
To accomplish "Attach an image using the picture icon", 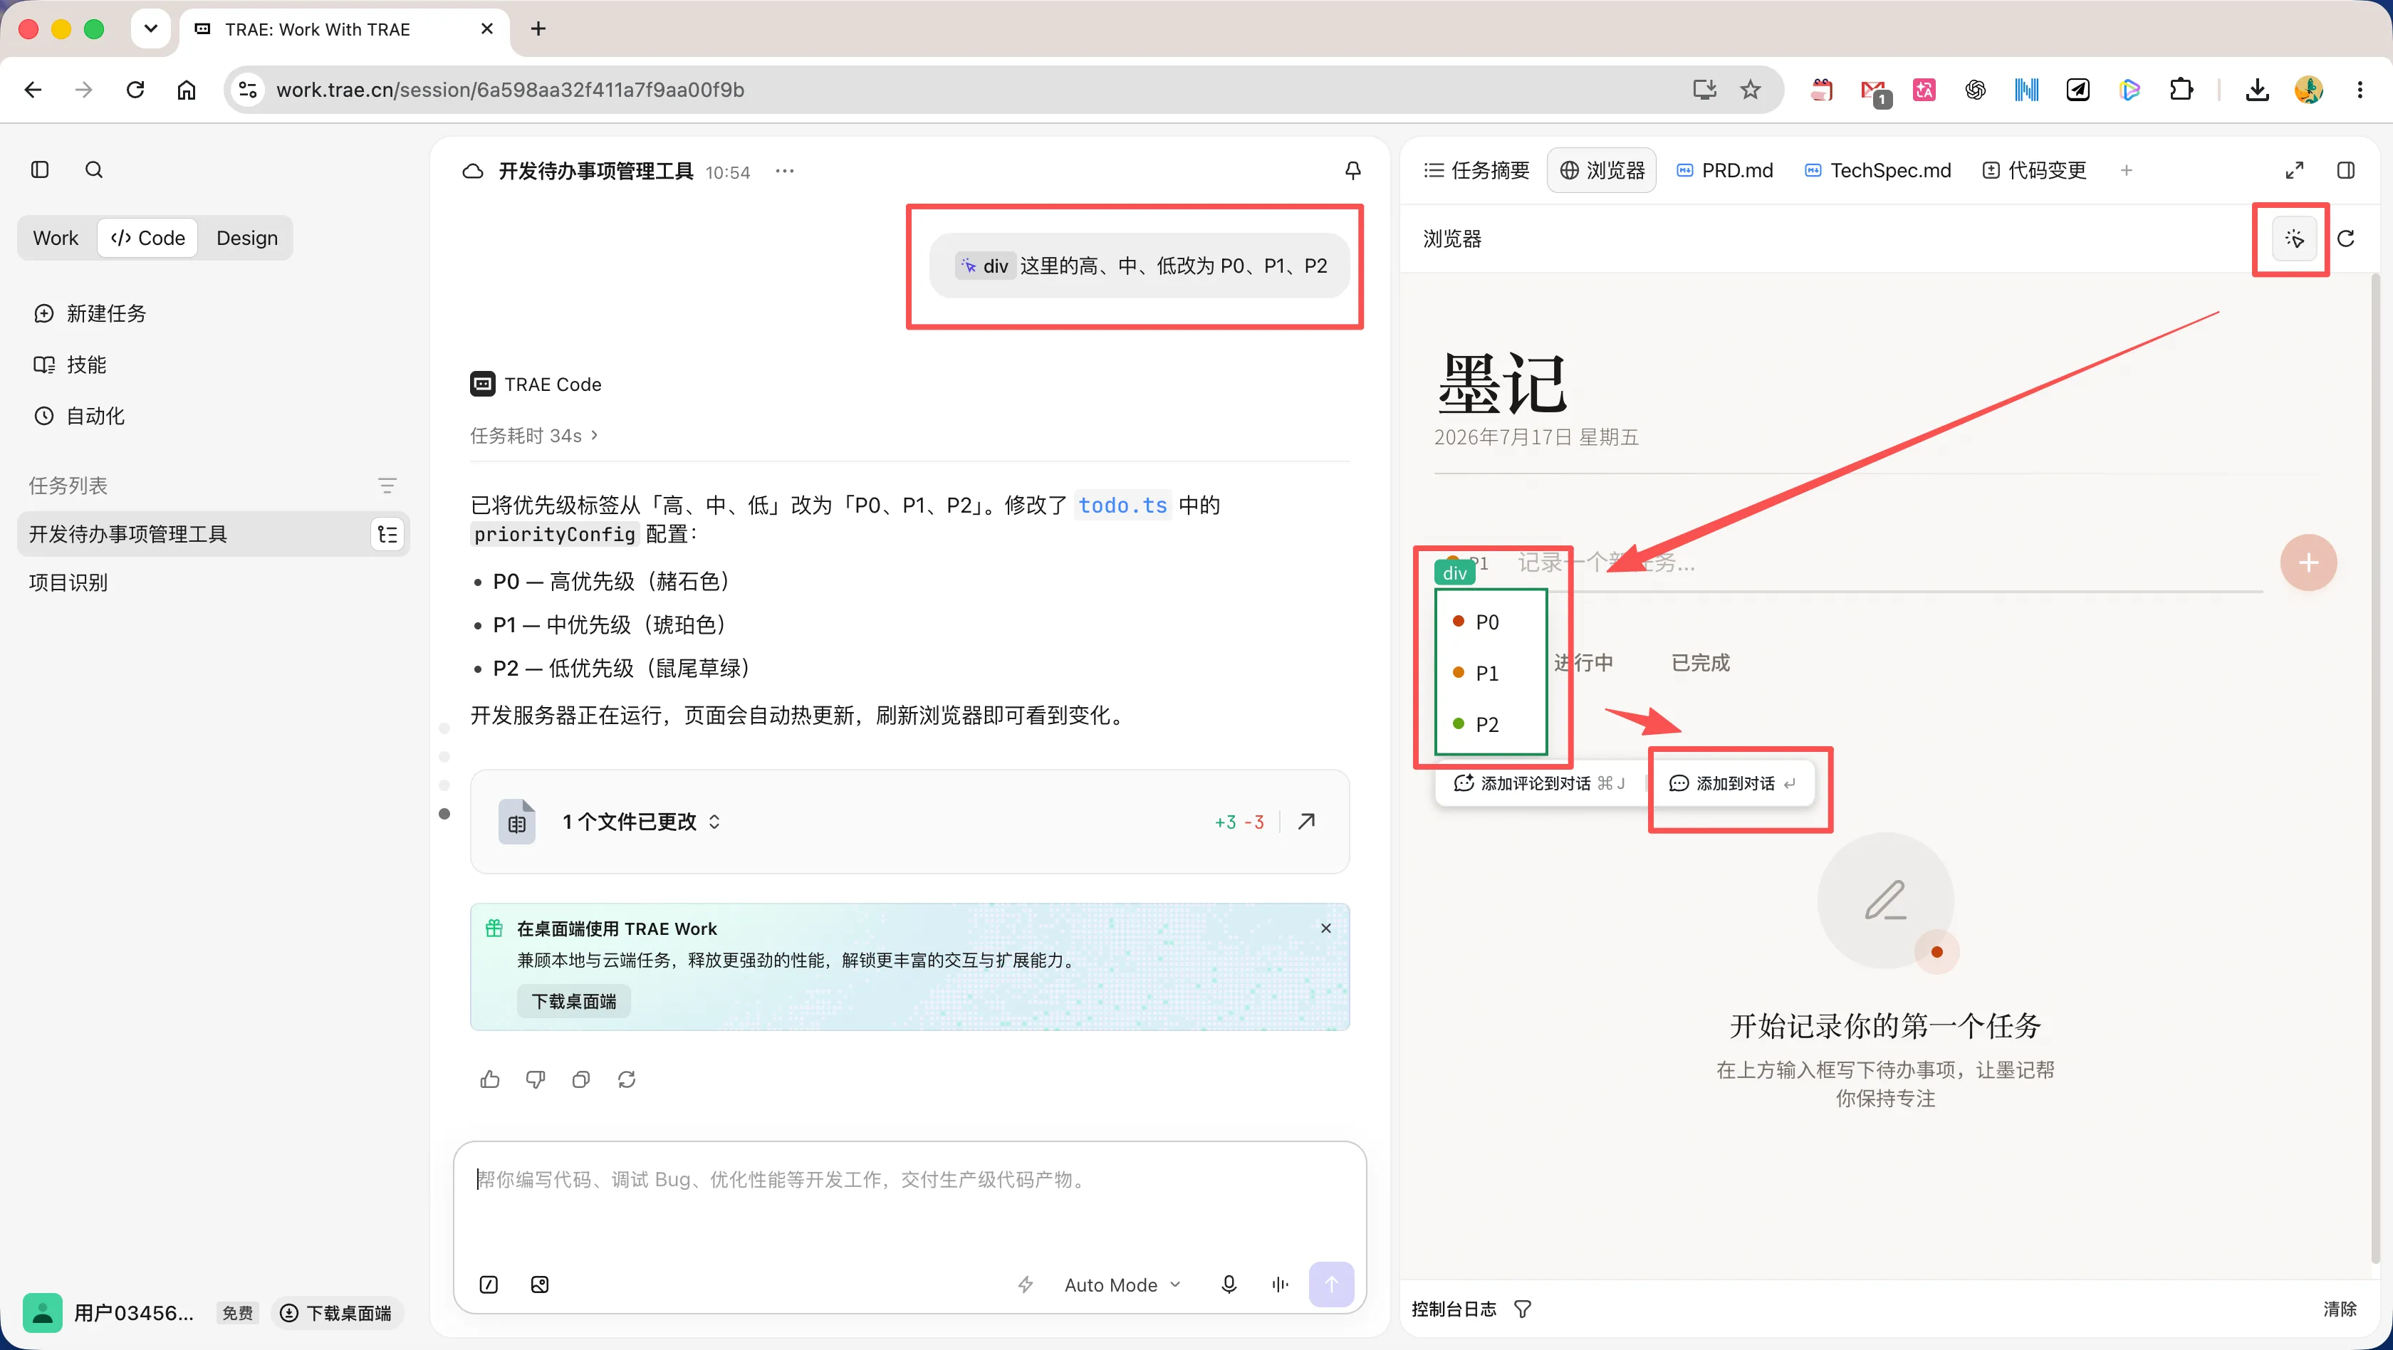I will click(x=540, y=1285).
